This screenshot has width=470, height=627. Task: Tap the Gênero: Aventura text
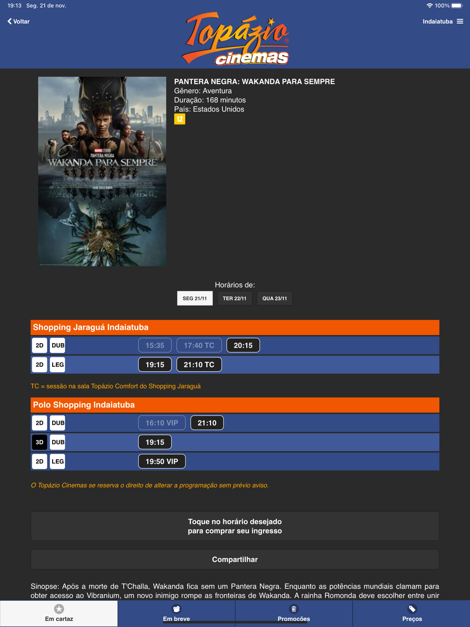point(203,91)
